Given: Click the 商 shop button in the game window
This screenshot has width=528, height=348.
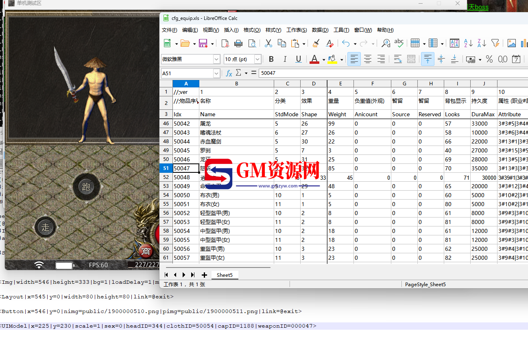Looking at the screenshot, I should click(x=146, y=252).
